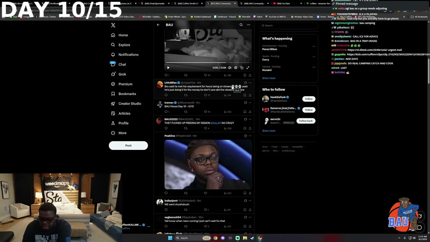Click the X logo in the sidebar

click(x=113, y=25)
